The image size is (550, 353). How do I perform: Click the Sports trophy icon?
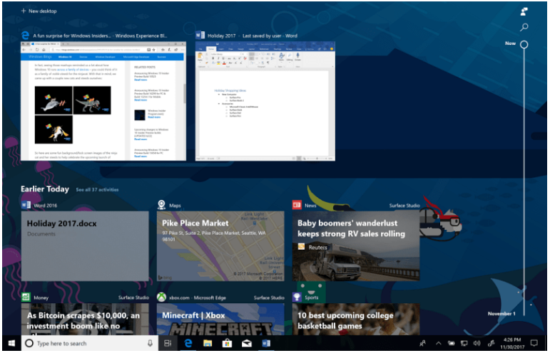point(297,297)
